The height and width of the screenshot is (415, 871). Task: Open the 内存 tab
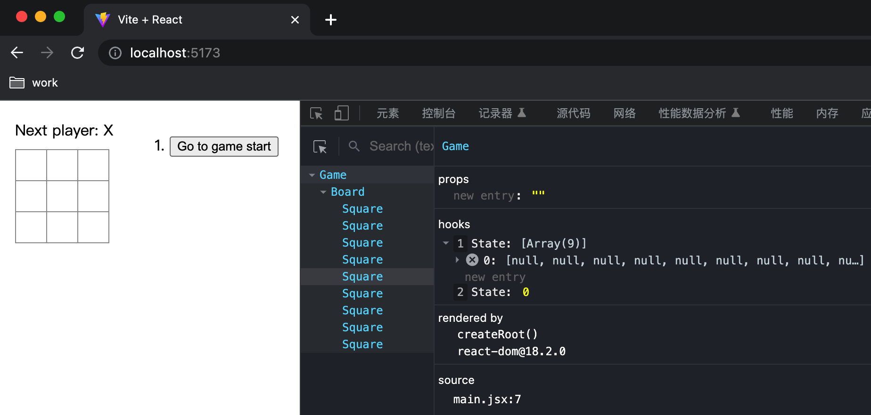click(x=827, y=113)
